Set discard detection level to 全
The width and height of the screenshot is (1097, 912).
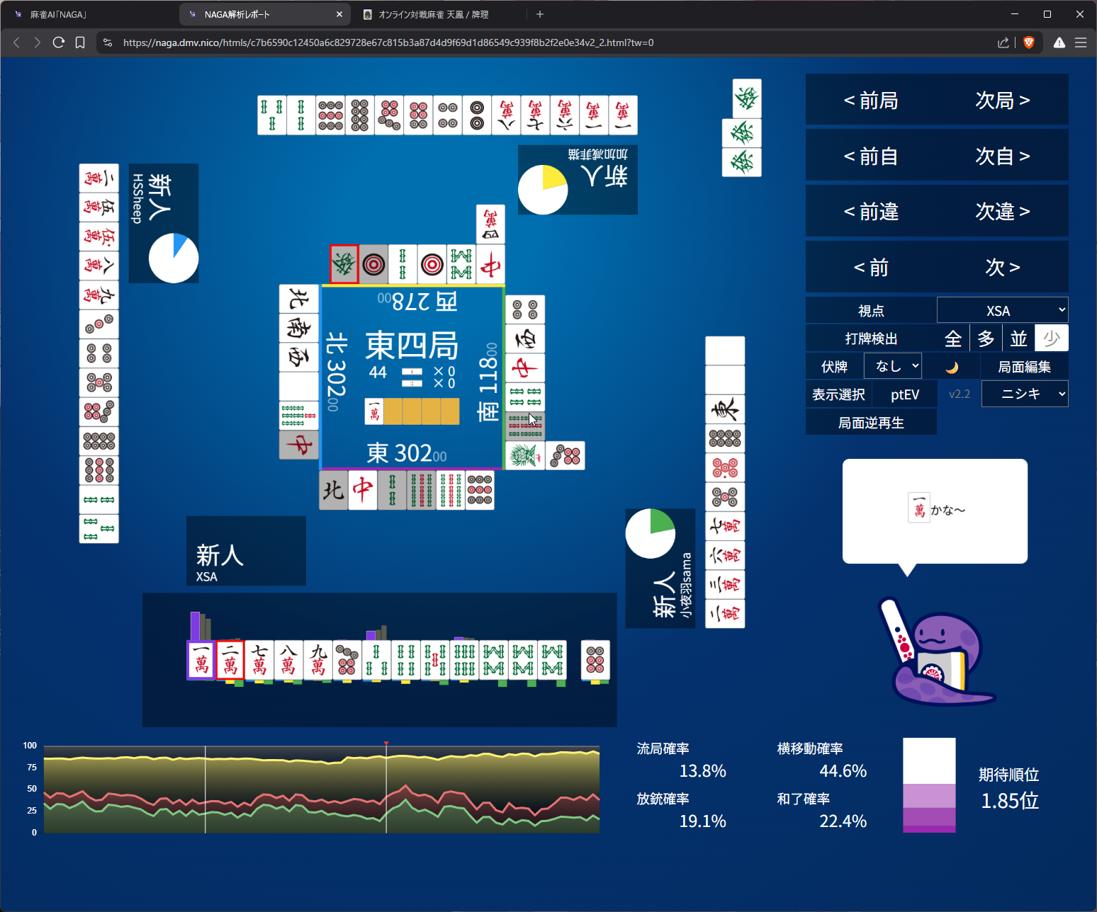(x=952, y=338)
